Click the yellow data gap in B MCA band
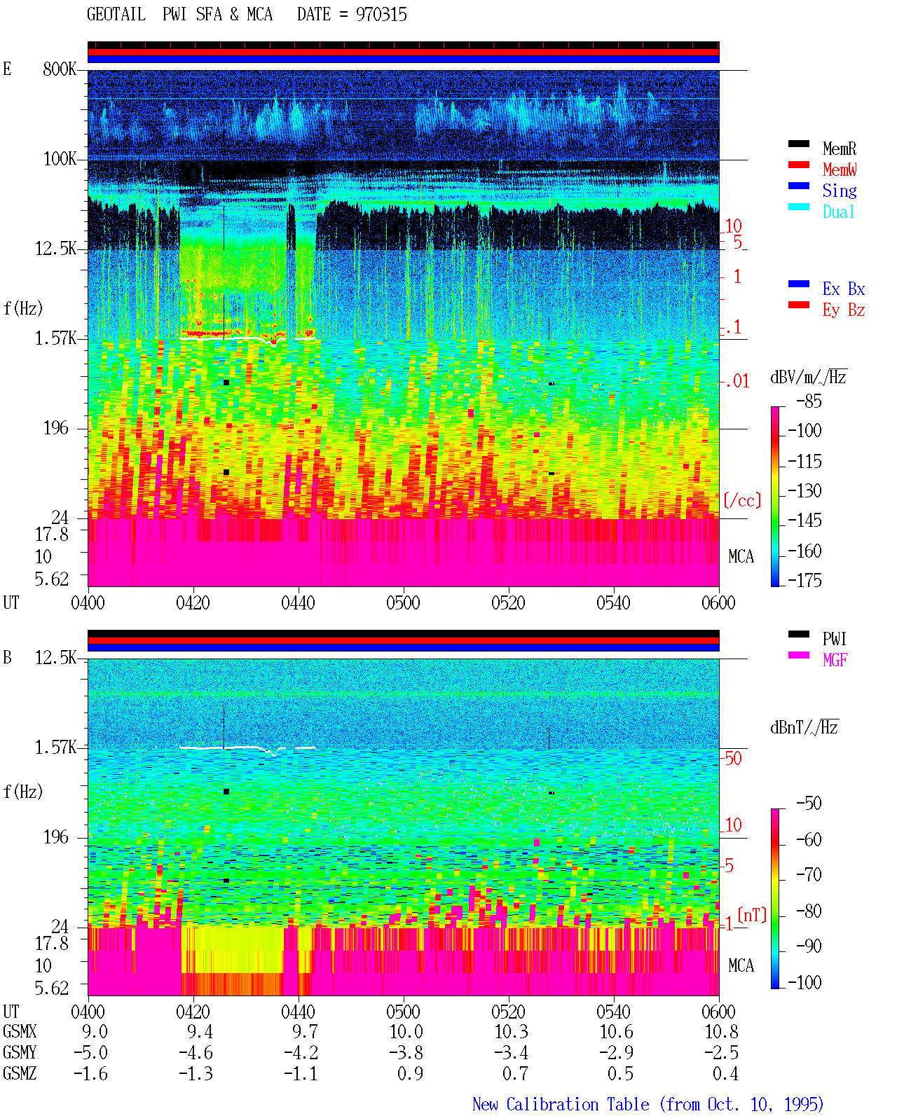The height and width of the screenshot is (1116, 897). [233, 949]
